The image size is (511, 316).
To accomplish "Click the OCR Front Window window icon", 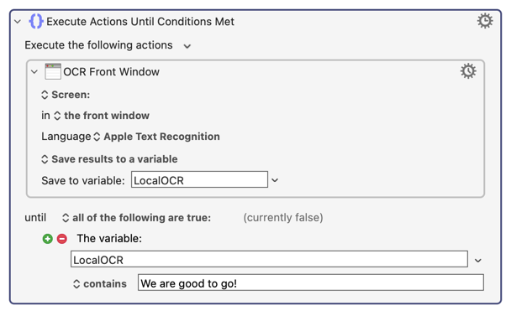I will click(x=53, y=71).
